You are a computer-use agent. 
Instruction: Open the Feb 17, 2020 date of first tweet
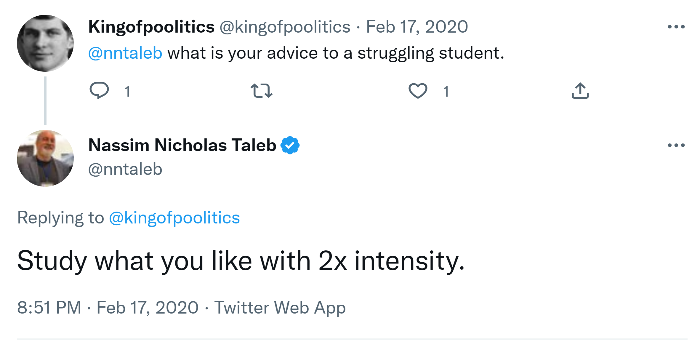417,27
